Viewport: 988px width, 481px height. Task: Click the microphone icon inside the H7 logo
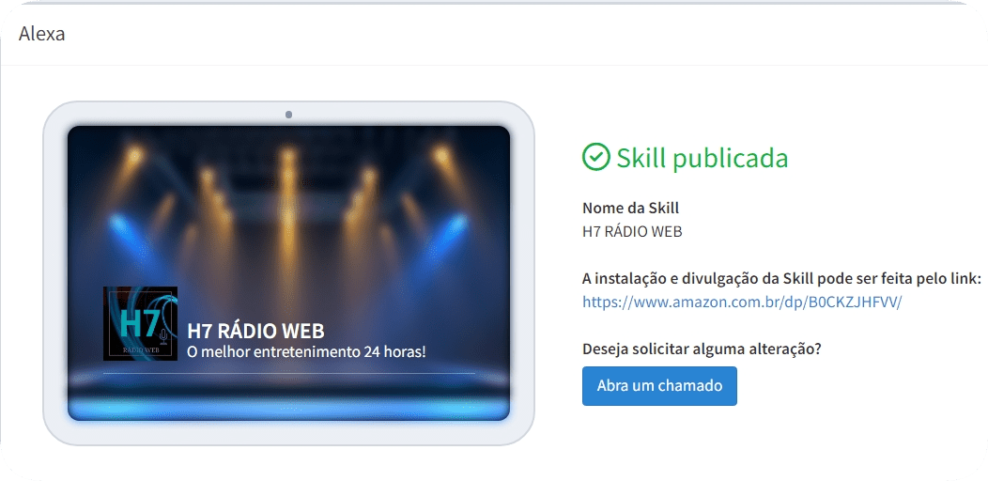[163, 336]
